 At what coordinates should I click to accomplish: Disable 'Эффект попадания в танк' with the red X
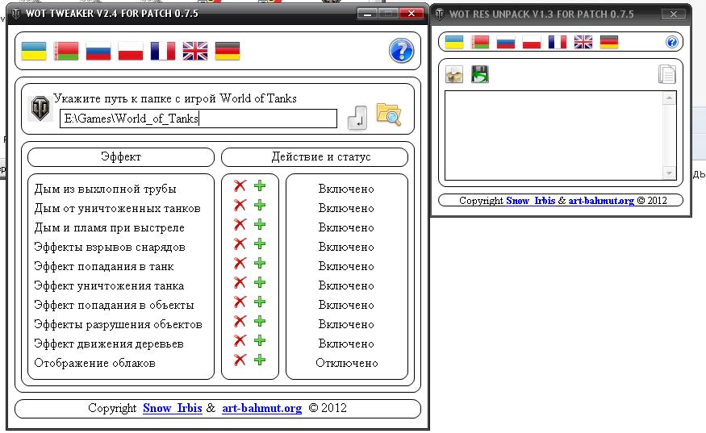click(240, 264)
